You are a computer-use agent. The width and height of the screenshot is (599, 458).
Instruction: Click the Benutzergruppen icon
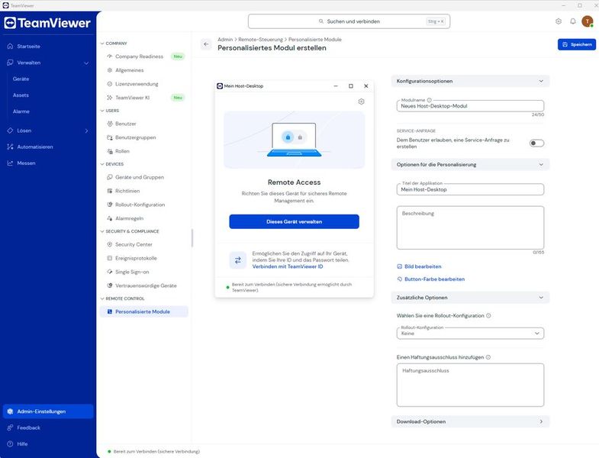pyautogui.click(x=110, y=137)
